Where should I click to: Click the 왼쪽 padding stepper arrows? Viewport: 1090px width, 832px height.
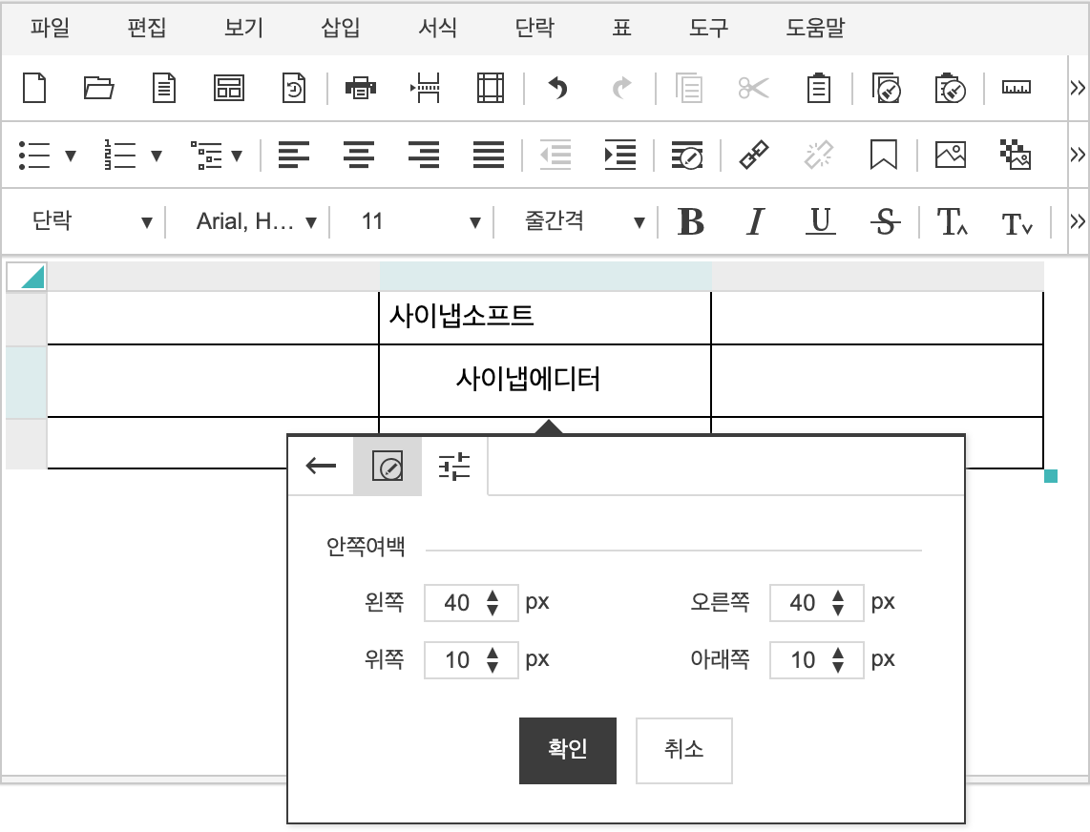click(493, 603)
